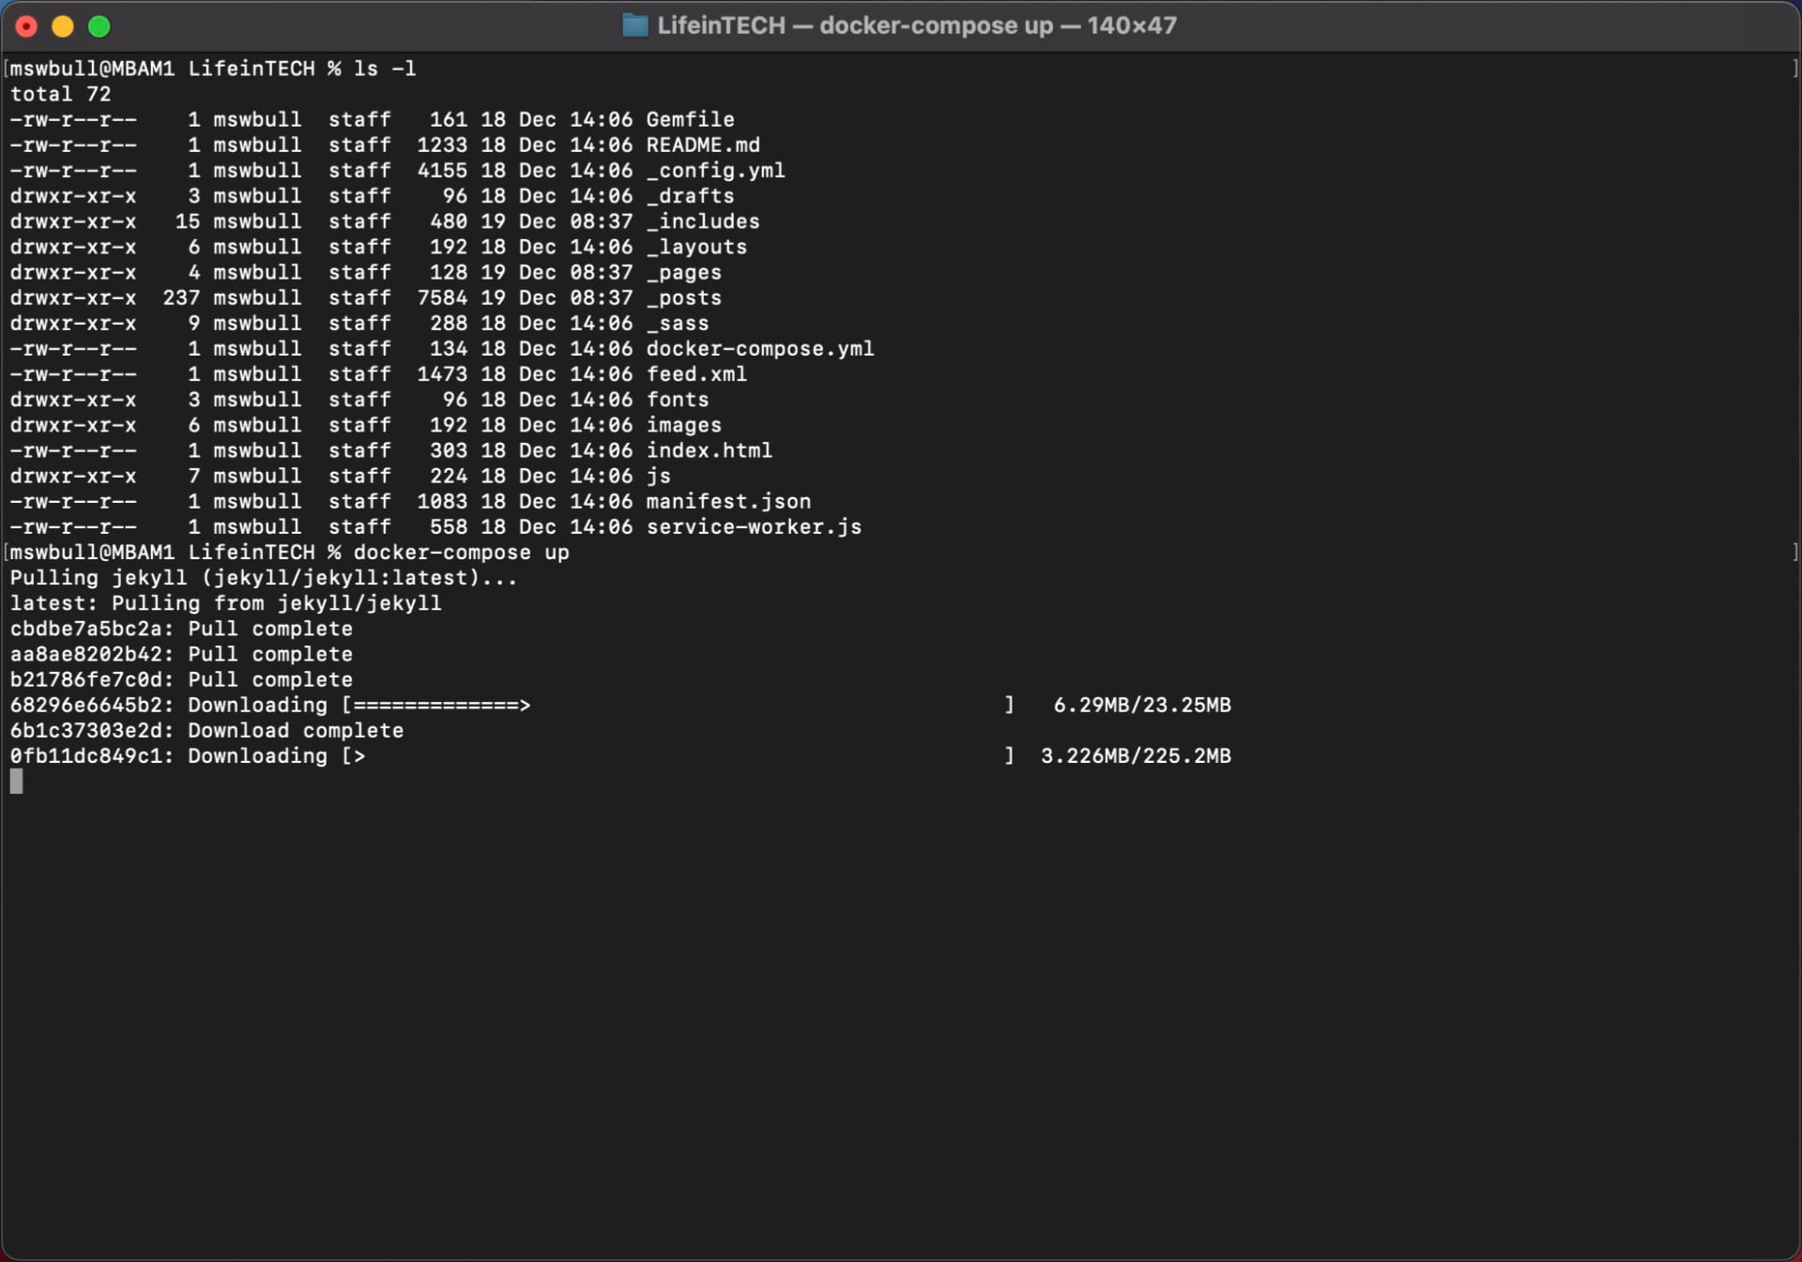Click the file size '1473' of feed.xml
The height and width of the screenshot is (1262, 1802).
pyautogui.click(x=442, y=373)
